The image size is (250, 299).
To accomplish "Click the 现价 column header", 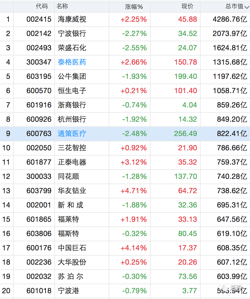I will tap(187, 6).
